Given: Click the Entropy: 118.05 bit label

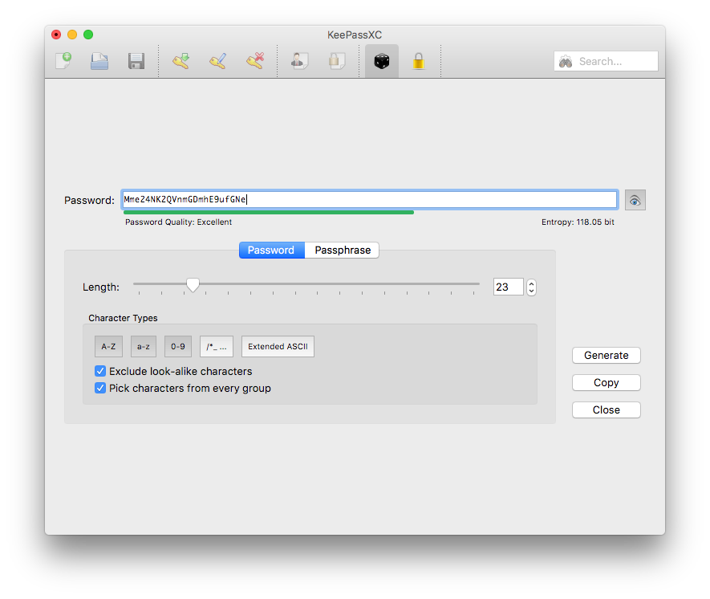Looking at the screenshot, I should 578,222.
